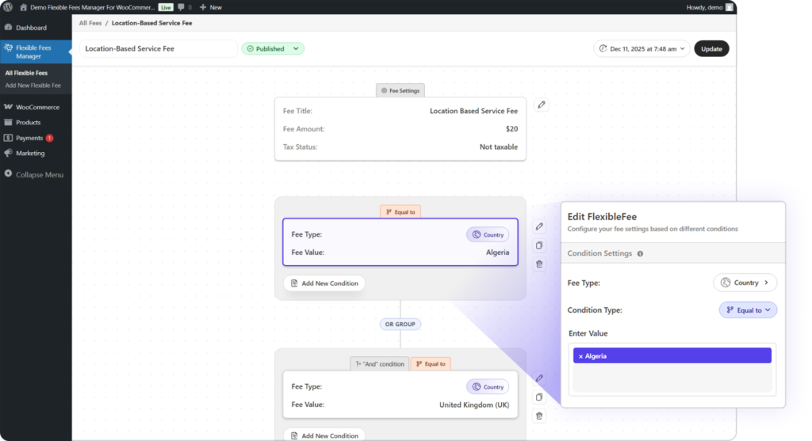Image resolution: width=812 pixels, height=441 pixels.
Task: Select Add New Flexible Fee submenu item
Action: [33, 86]
